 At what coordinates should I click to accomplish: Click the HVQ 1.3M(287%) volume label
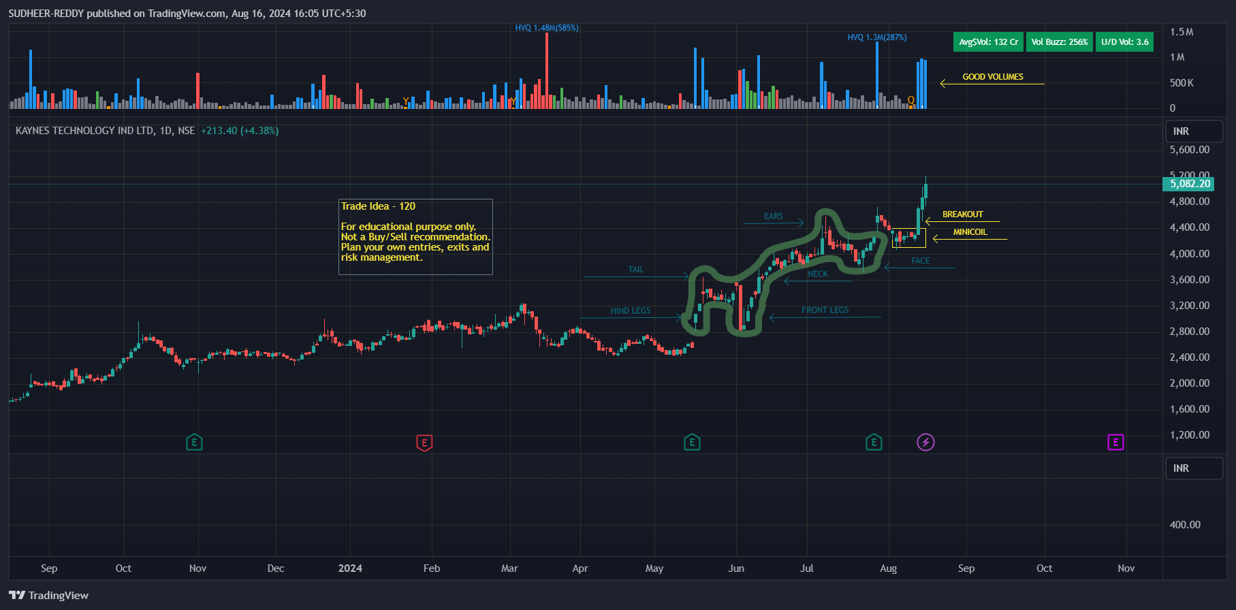pos(877,37)
